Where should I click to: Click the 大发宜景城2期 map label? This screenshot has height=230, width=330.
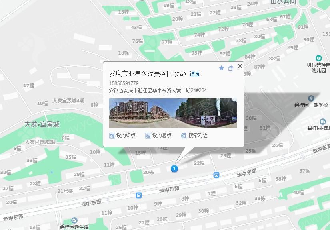pyautogui.click(x=41, y=142)
